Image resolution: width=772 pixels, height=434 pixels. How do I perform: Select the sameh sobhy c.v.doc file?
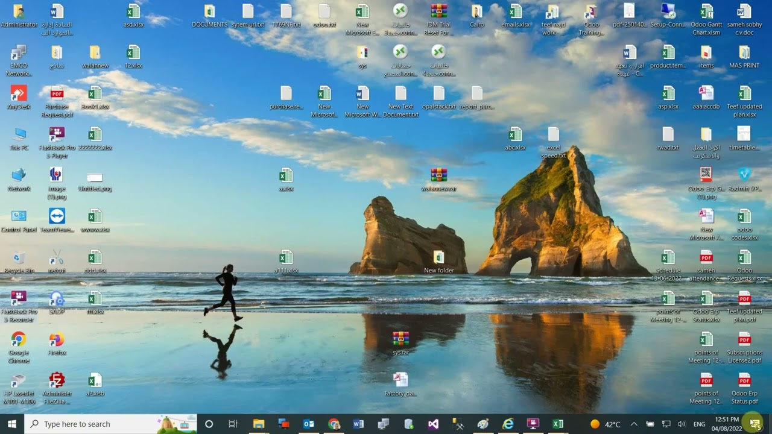(744, 20)
